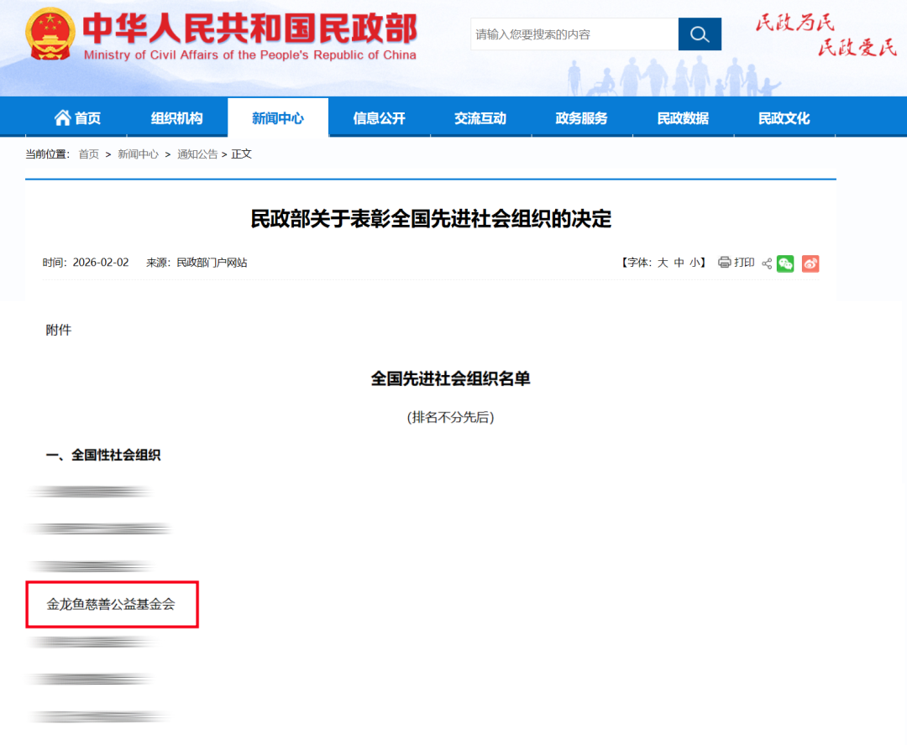Image resolution: width=907 pixels, height=745 pixels.
Task: Click the search magnifier icon
Action: (x=700, y=34)
